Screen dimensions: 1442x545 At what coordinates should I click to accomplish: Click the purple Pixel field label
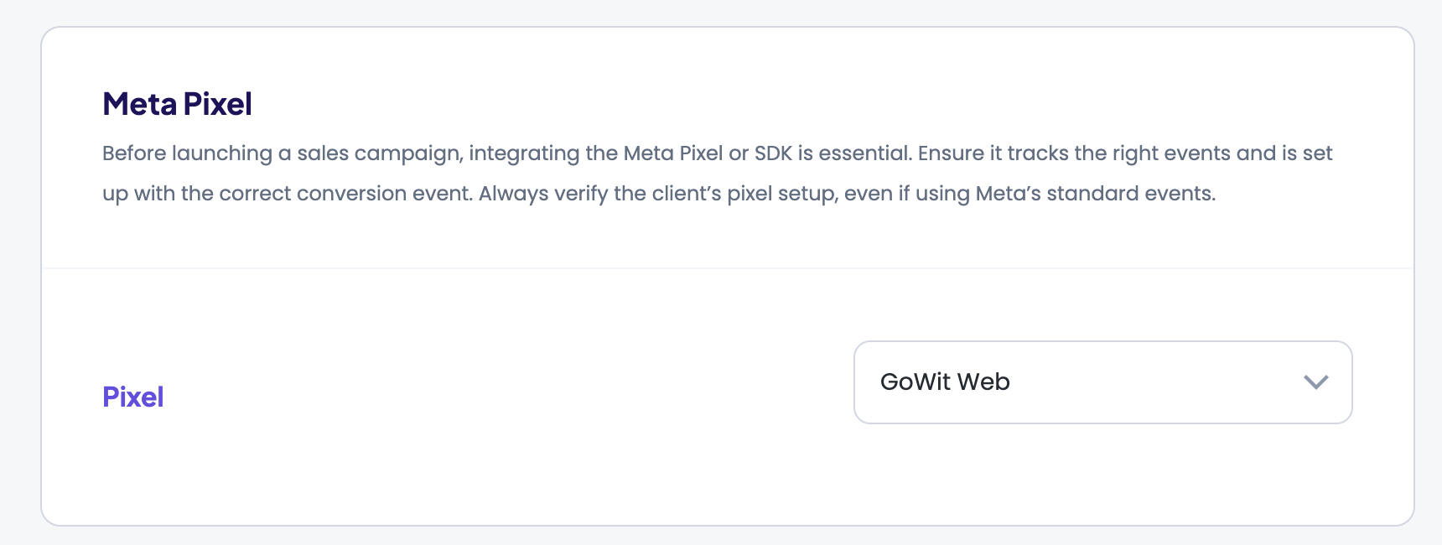[132, 397]
